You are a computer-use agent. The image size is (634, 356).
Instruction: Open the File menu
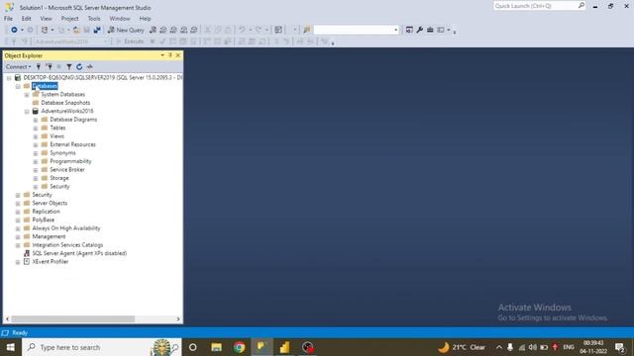(x=8, y=19)
